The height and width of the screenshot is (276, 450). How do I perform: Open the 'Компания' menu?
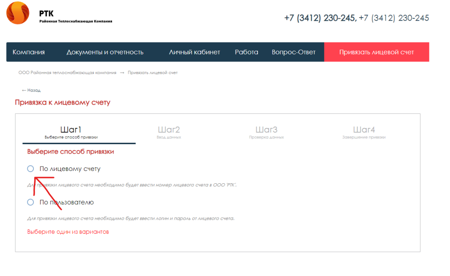click(x=29, y=52)
